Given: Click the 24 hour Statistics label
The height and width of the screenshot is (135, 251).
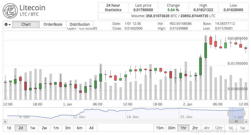Looking at the screenshot, I should (x=113, y=8).
